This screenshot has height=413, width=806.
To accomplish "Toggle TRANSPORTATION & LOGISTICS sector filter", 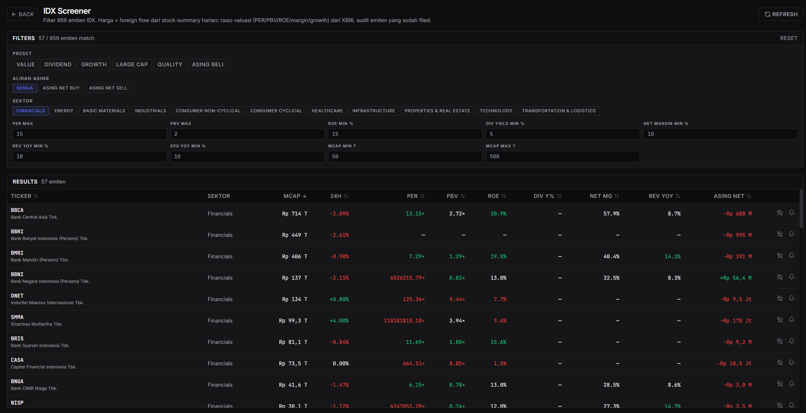I will point(559,111).
